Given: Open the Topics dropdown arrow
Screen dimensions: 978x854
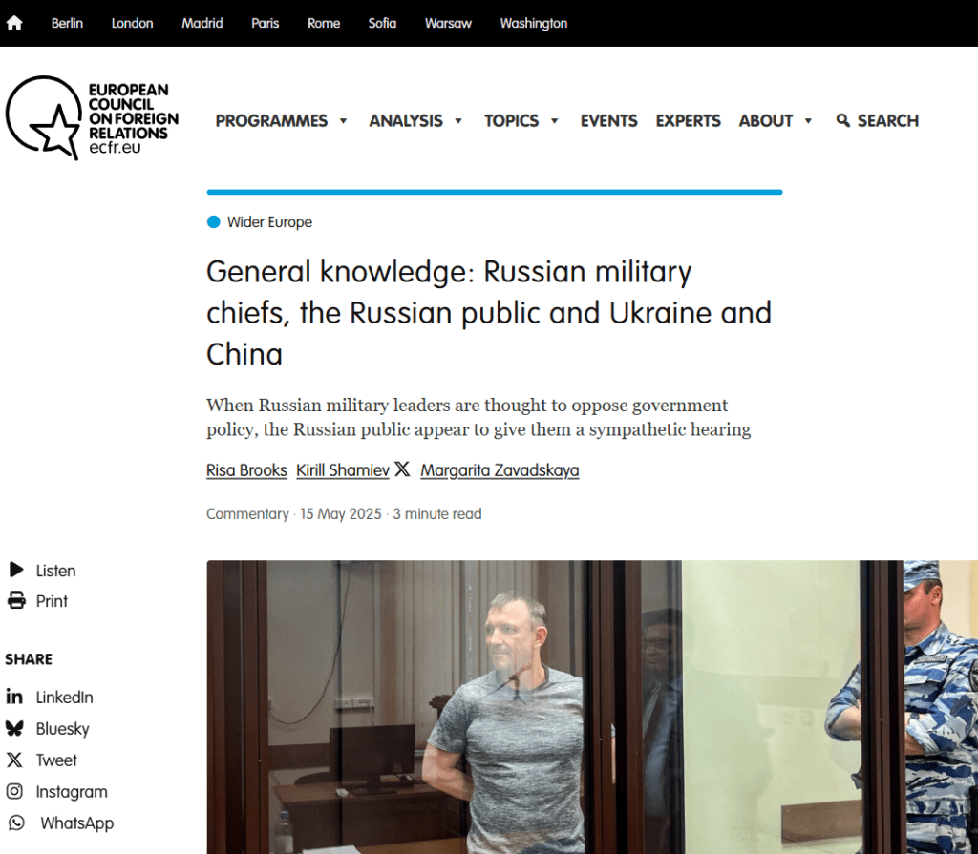Looking at the screenshot, I should point(555,121).
